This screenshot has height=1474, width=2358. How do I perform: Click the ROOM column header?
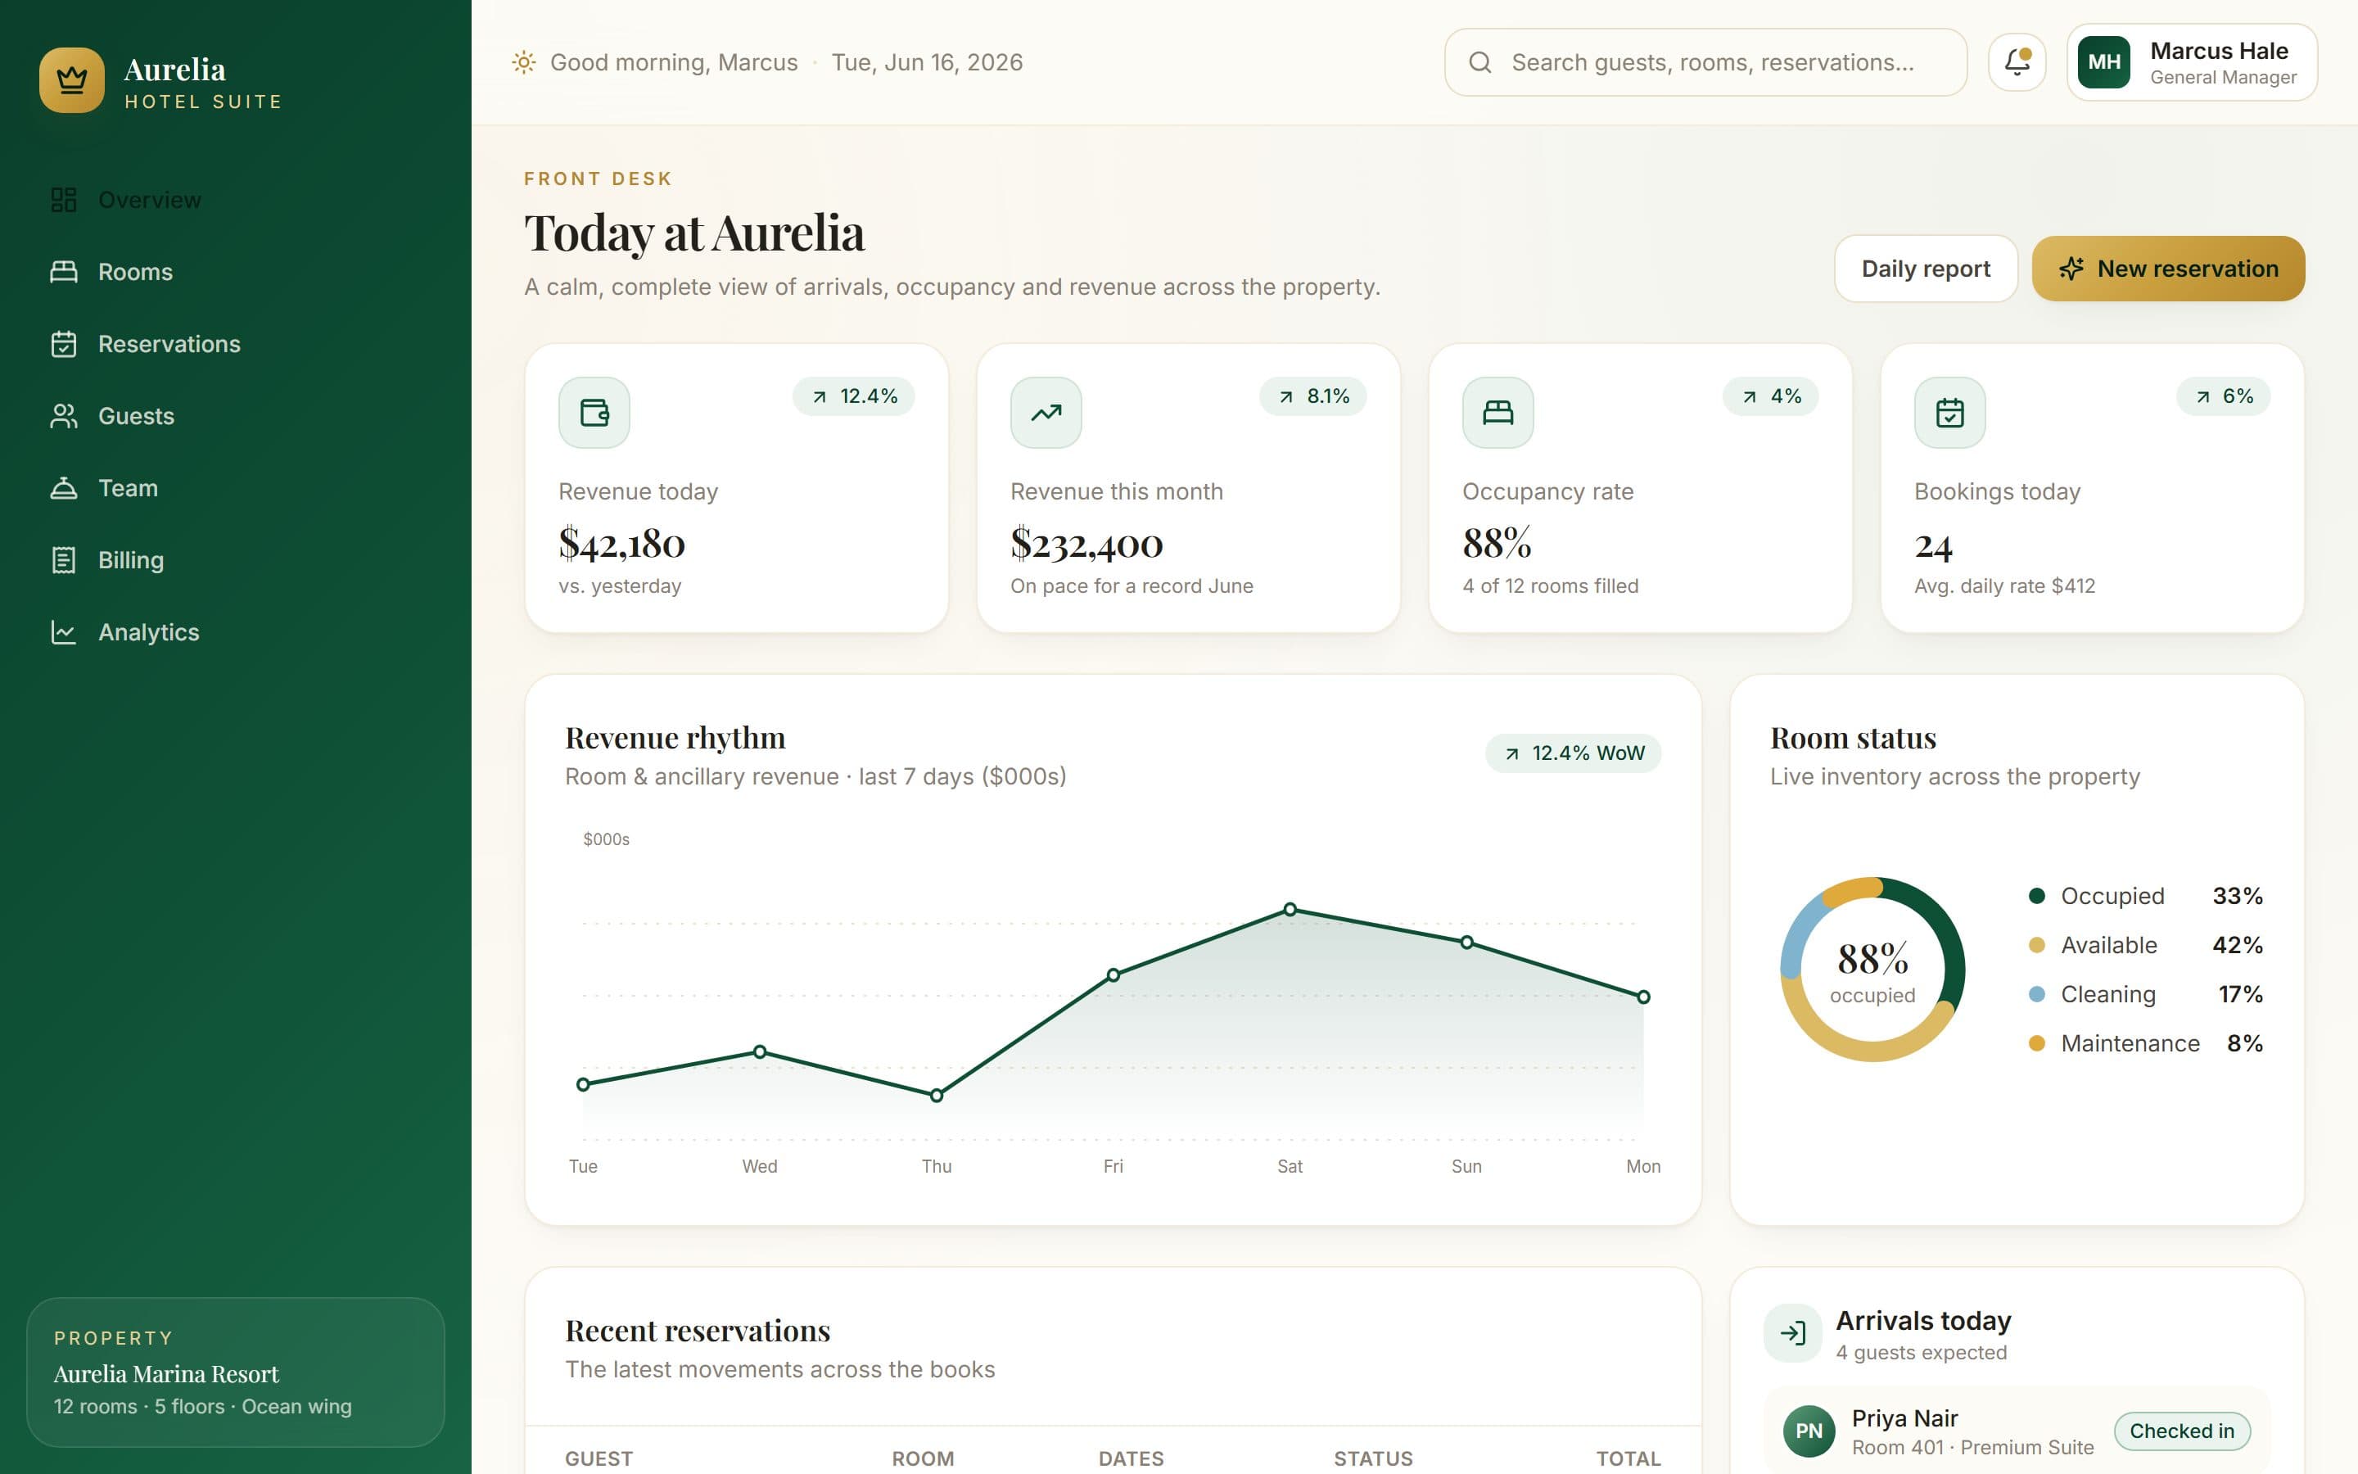click(923, 1458)
